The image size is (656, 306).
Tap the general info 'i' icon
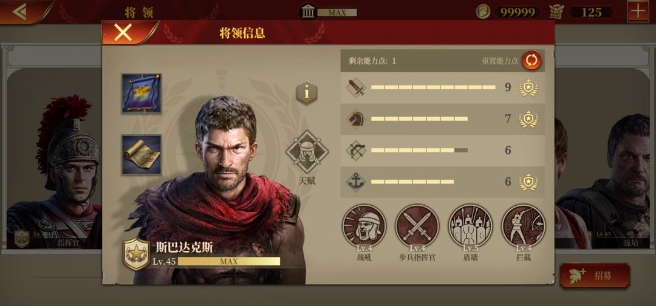click(x=307, y=93)
